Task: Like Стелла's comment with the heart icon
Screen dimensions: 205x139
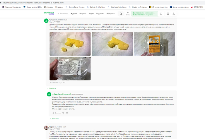Action: click(x=61, y=83)
